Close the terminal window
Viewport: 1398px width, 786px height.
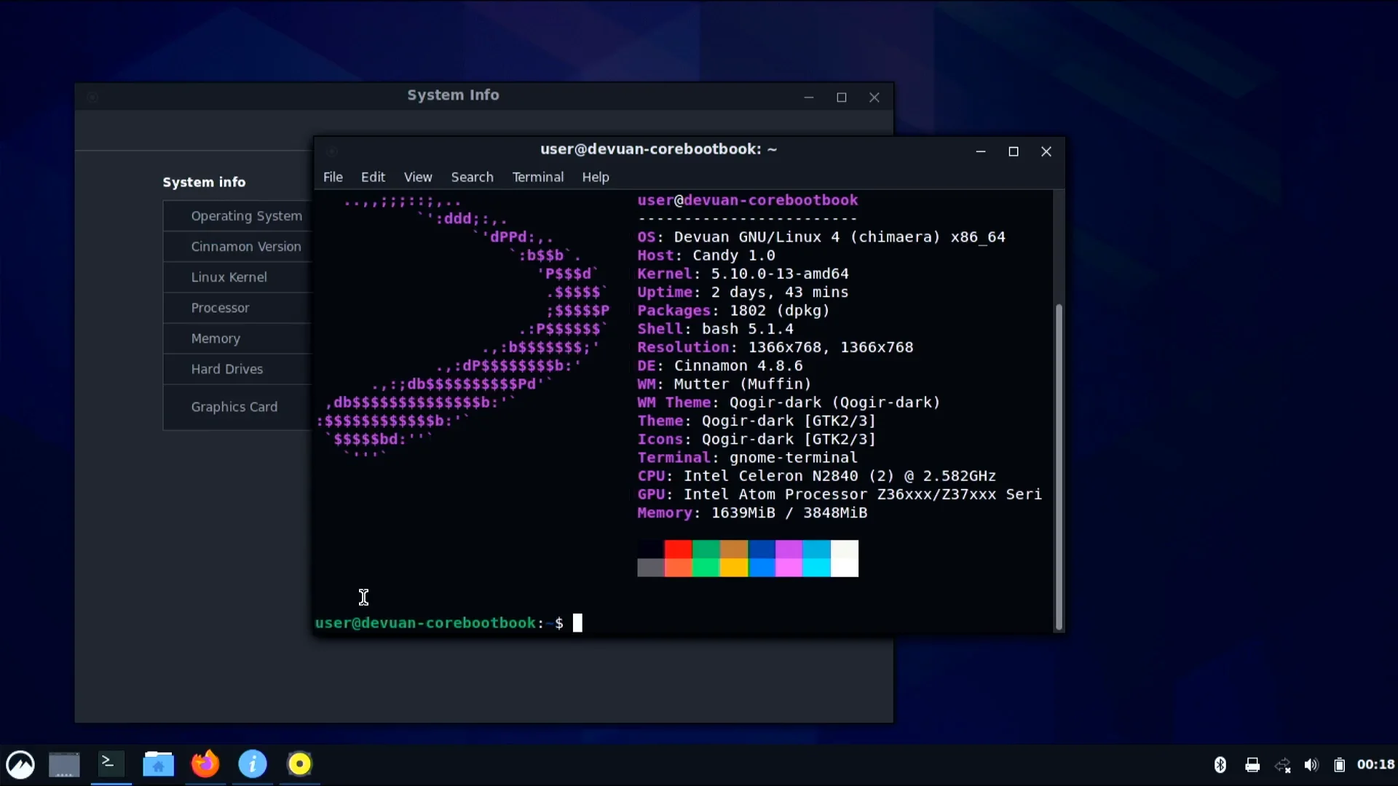tap(1046, 151)
